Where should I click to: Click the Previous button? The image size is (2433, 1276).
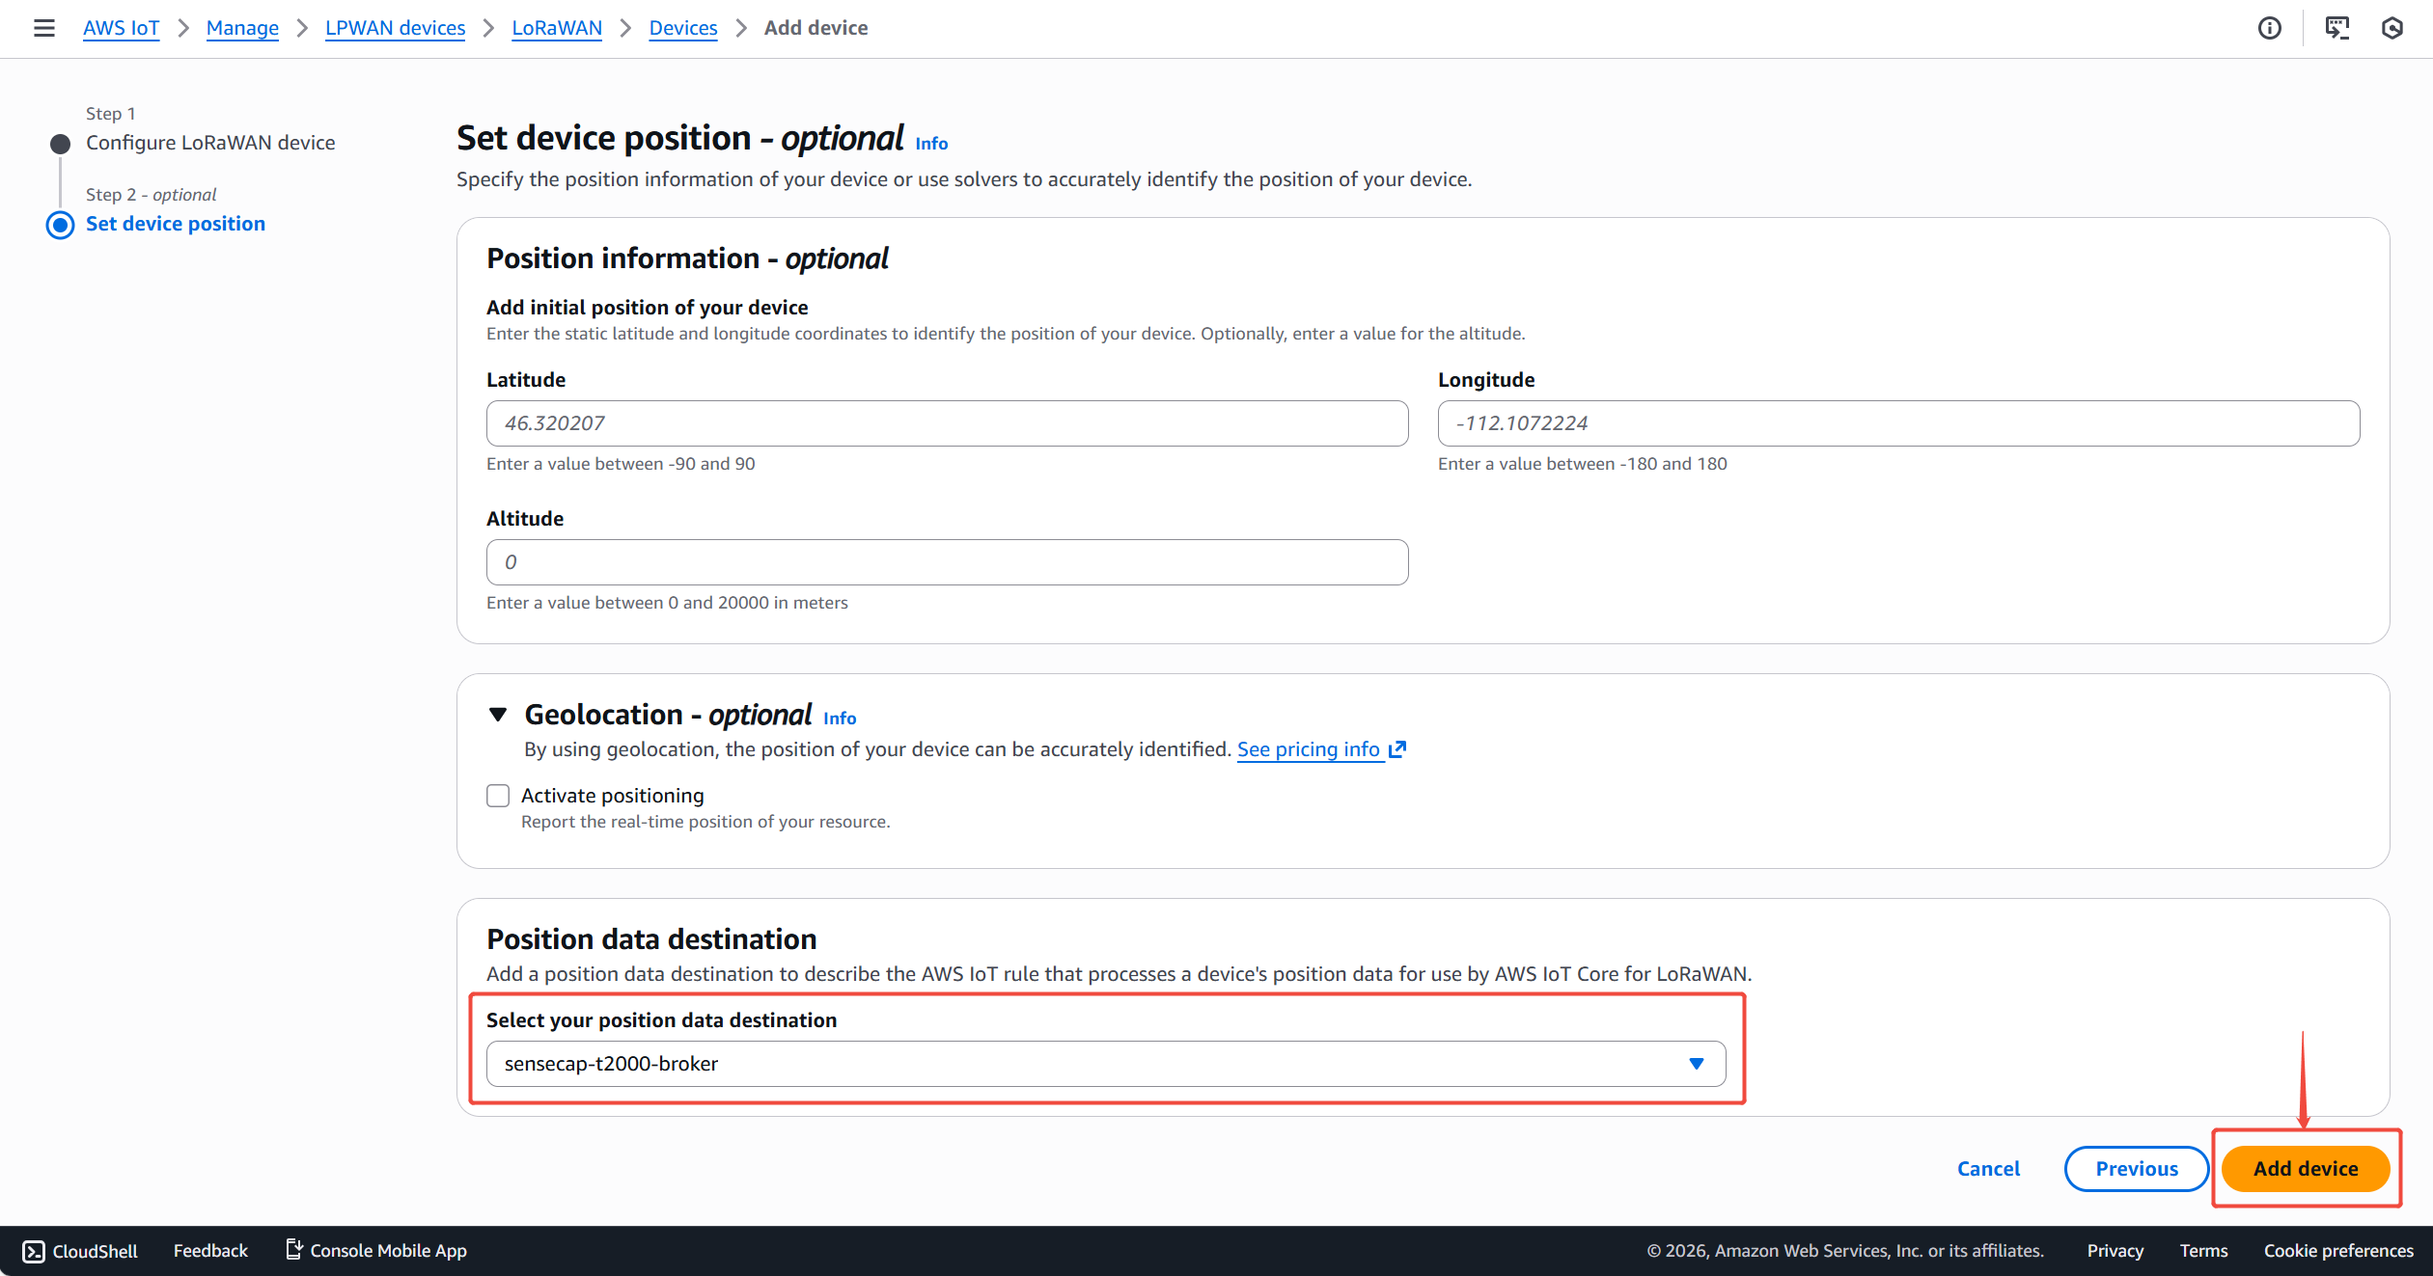[2136, 1168]
